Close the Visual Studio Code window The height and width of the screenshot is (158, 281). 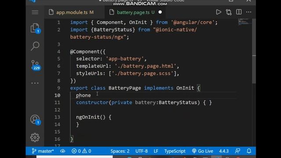pos(249,1)
